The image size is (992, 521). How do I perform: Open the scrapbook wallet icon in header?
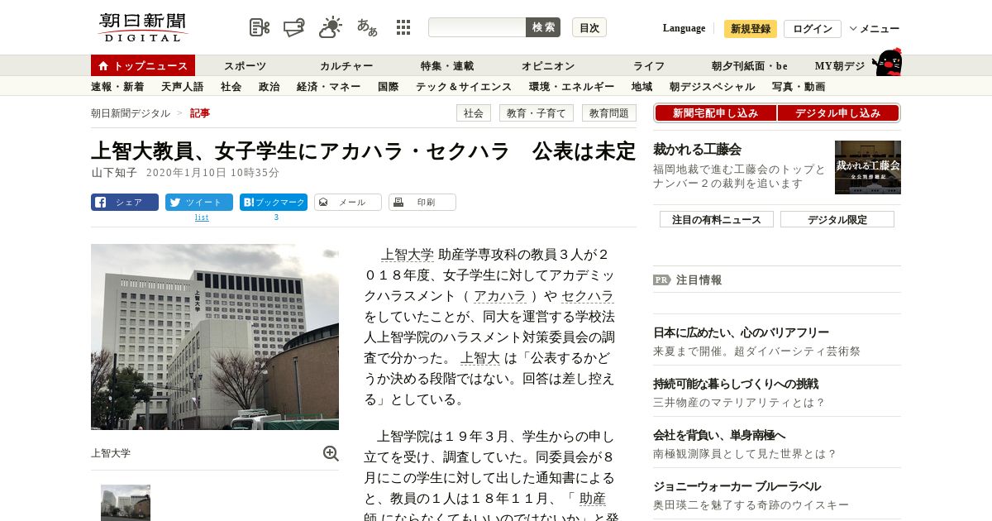click(293, 27)
